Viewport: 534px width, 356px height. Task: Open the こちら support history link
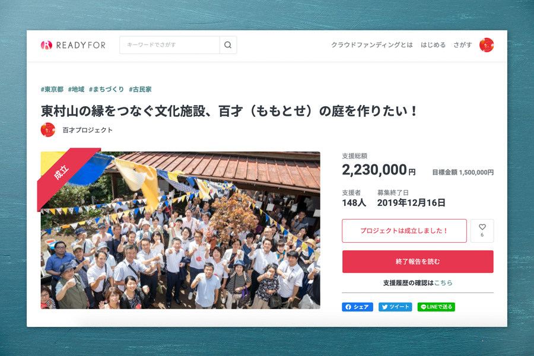pyautogui.click(x=443, y=283)
